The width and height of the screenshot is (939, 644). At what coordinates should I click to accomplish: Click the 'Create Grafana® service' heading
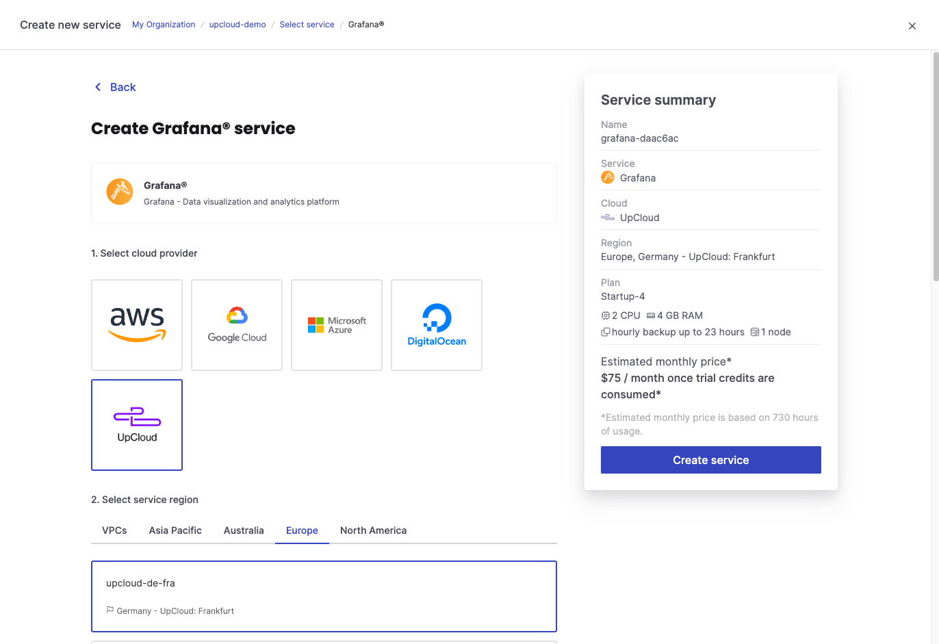coord(193,129)
